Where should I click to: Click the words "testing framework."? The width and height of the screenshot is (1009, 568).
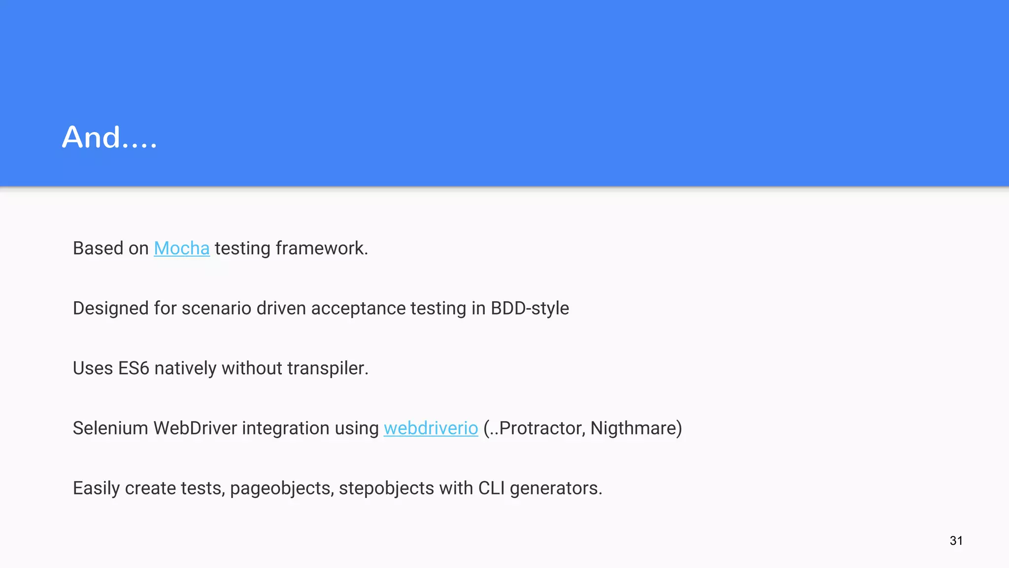point(292,248)
